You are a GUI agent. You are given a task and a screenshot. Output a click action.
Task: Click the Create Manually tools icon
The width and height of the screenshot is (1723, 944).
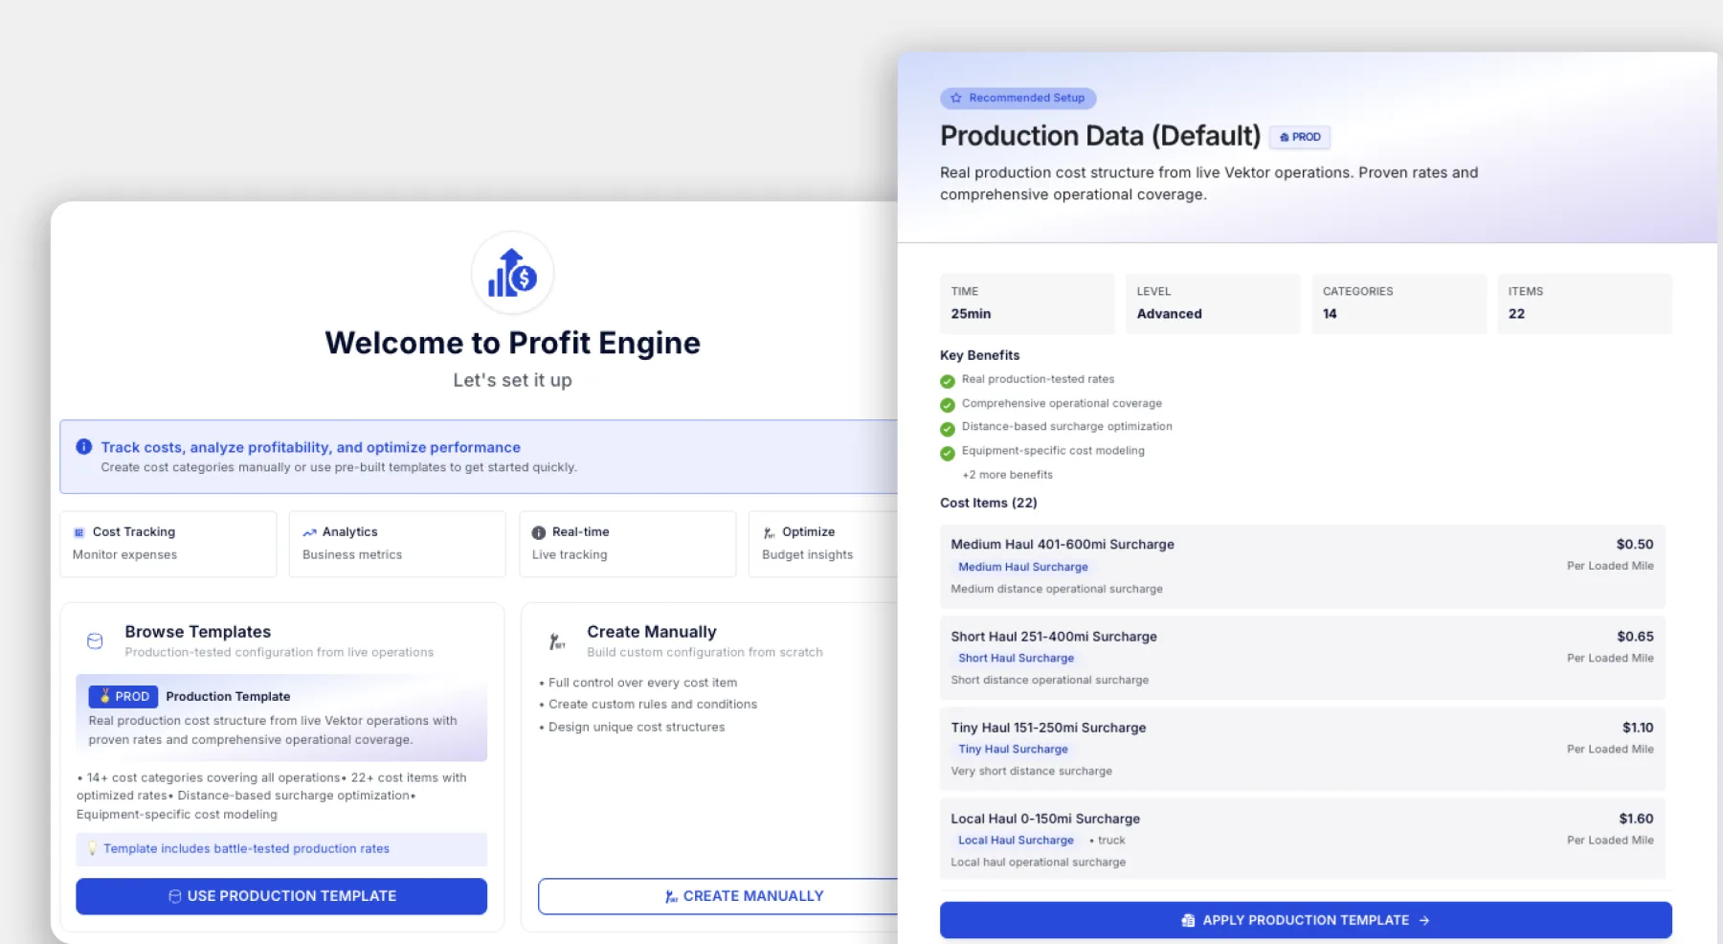click(x=557, y=641)
